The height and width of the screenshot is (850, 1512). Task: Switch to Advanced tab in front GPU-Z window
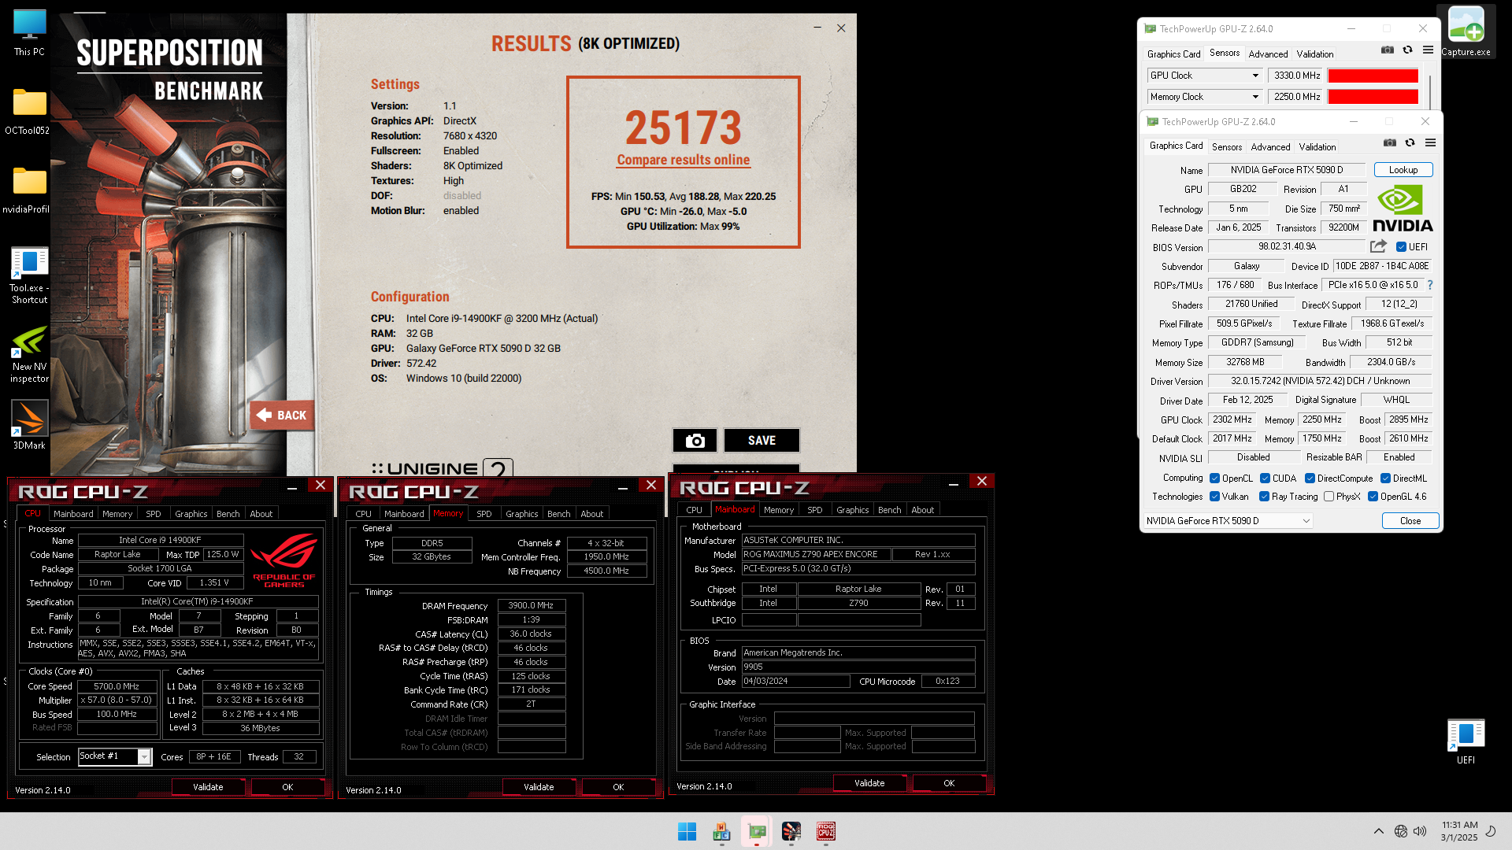1270,147
